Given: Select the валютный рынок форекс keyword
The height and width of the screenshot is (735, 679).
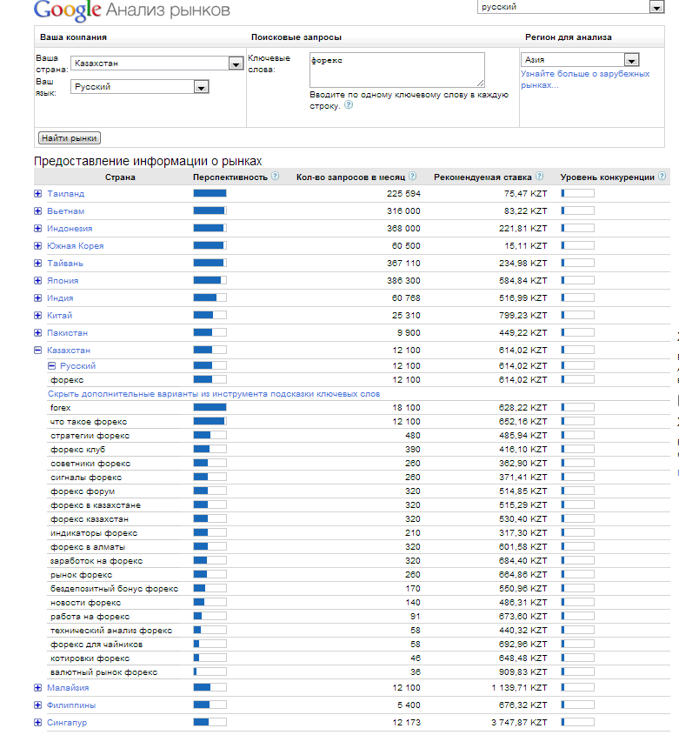Looking at the screenshot, I should pyautogui.click(x=104, y=672).
